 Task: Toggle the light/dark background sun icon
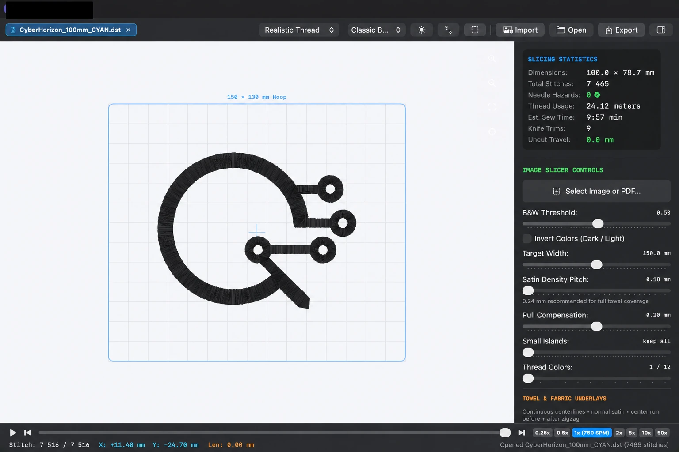[x=422, y=30]
